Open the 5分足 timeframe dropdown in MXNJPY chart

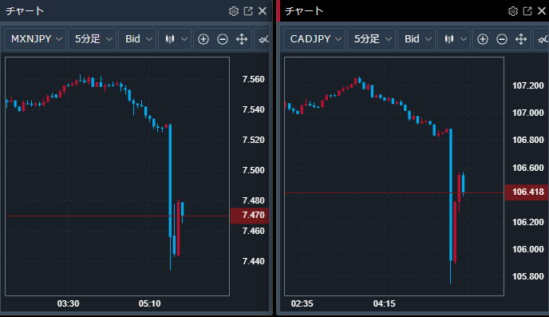(92, 39)
